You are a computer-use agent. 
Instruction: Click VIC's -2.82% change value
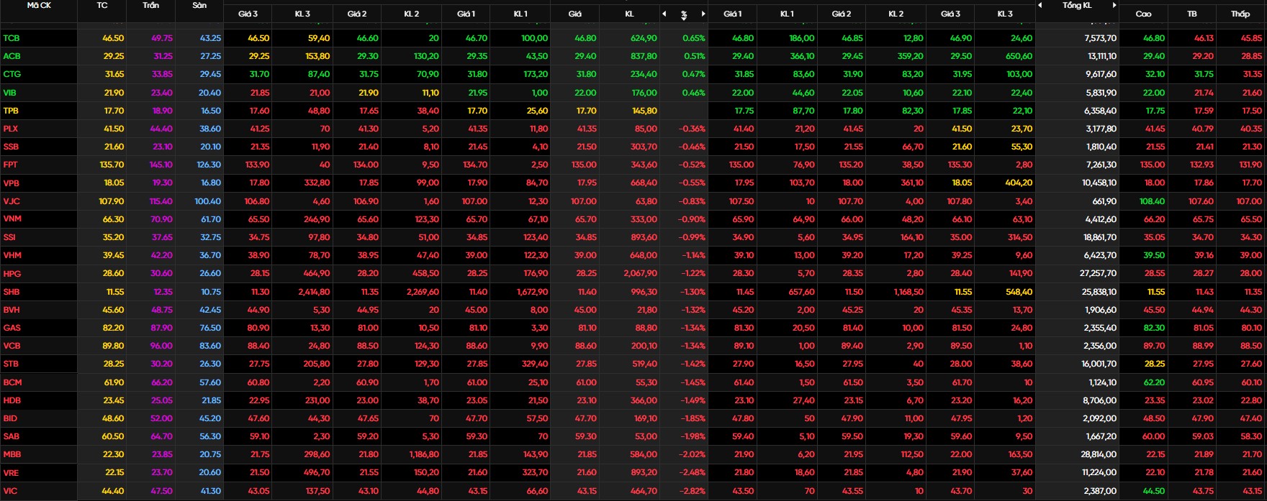pyautogui.click(x=693, y=491)
